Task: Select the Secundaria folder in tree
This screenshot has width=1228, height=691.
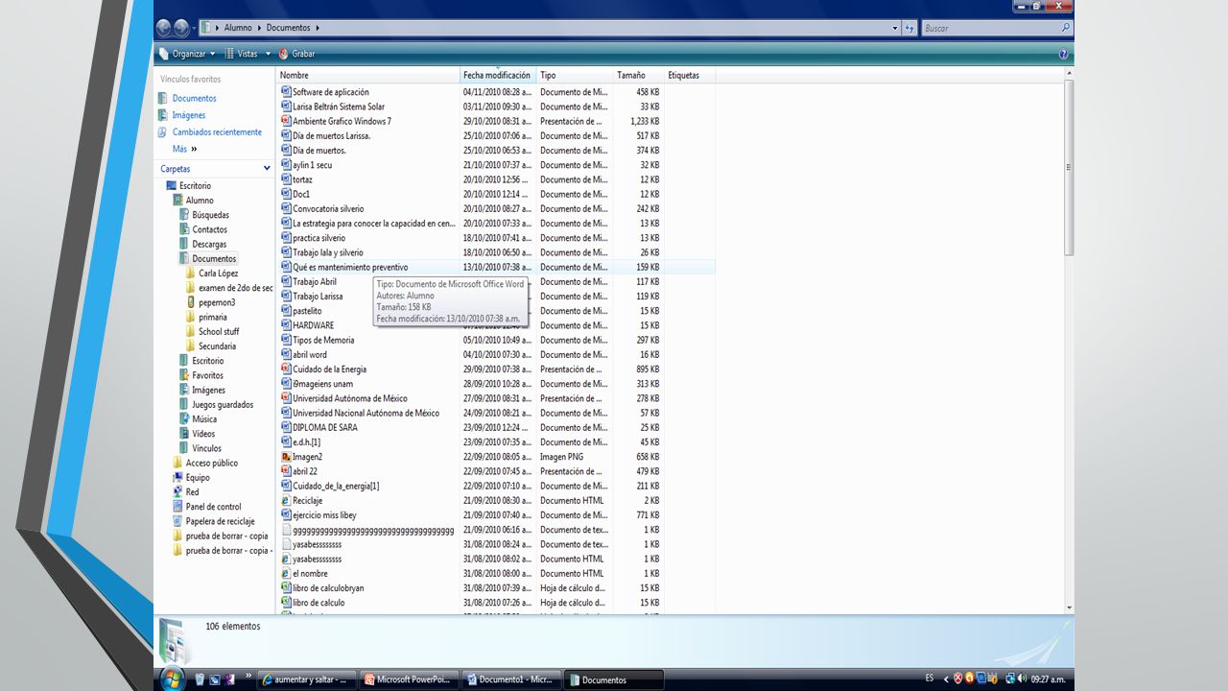Action: coord(217,346)
